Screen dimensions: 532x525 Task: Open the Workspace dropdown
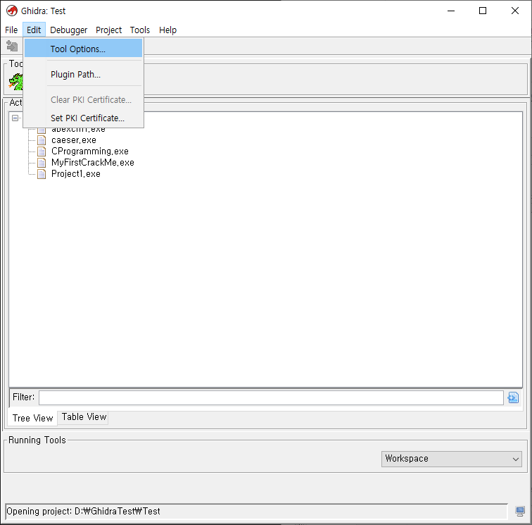click(x=451, y=459)
